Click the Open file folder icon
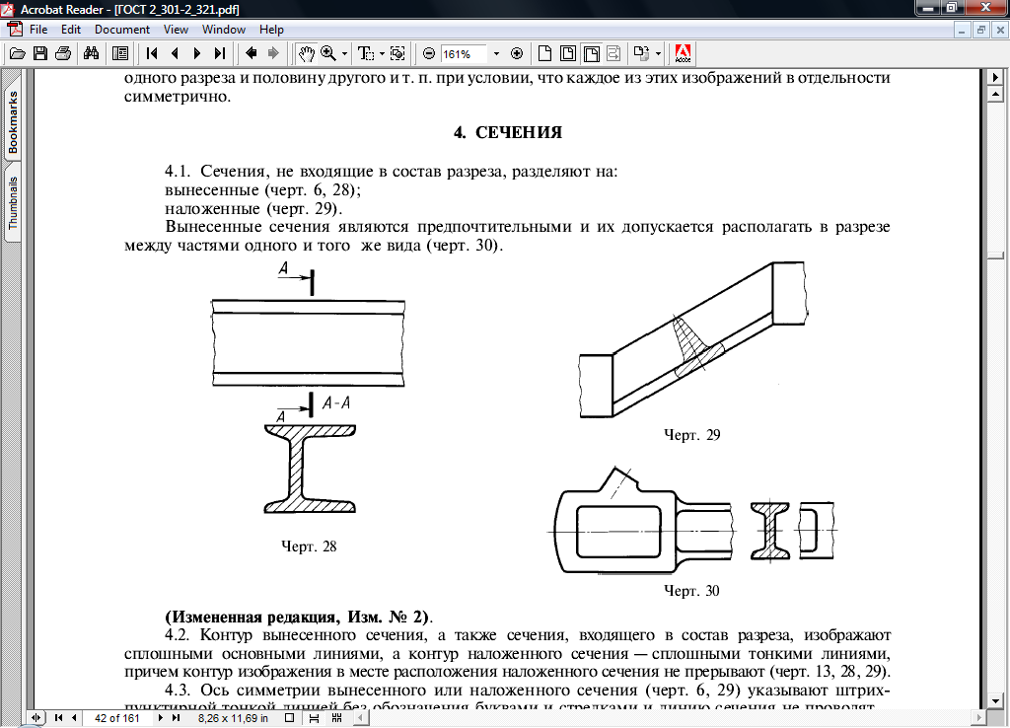This screenshot has width=1010, height=728. tap(18, 53)
